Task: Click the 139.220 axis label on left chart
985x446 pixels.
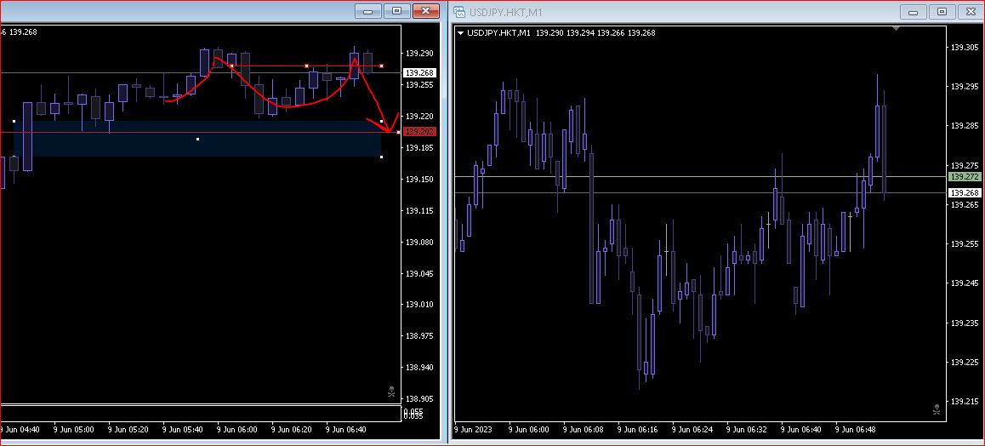Action: tap(421, 117)
